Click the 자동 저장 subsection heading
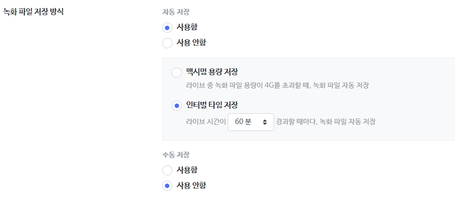455x200 pixels. [176, 12]
